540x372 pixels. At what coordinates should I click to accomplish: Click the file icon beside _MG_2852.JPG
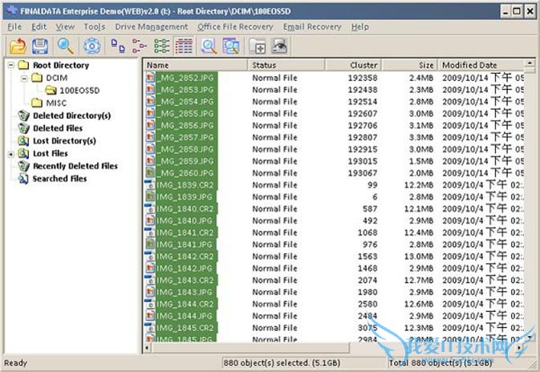150,78
